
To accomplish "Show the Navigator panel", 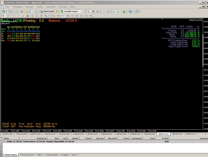I will point(27,11).
